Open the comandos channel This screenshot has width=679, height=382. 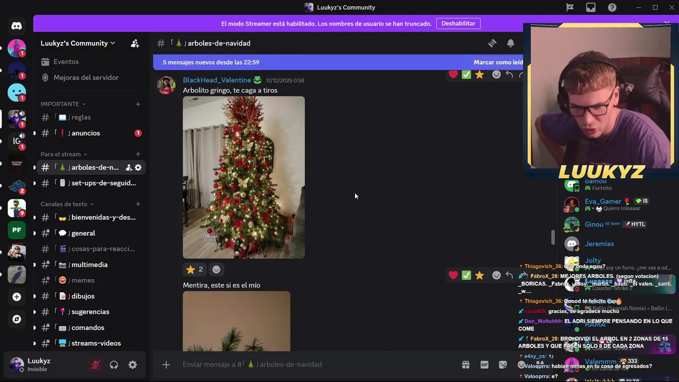[x=91, y=328]
